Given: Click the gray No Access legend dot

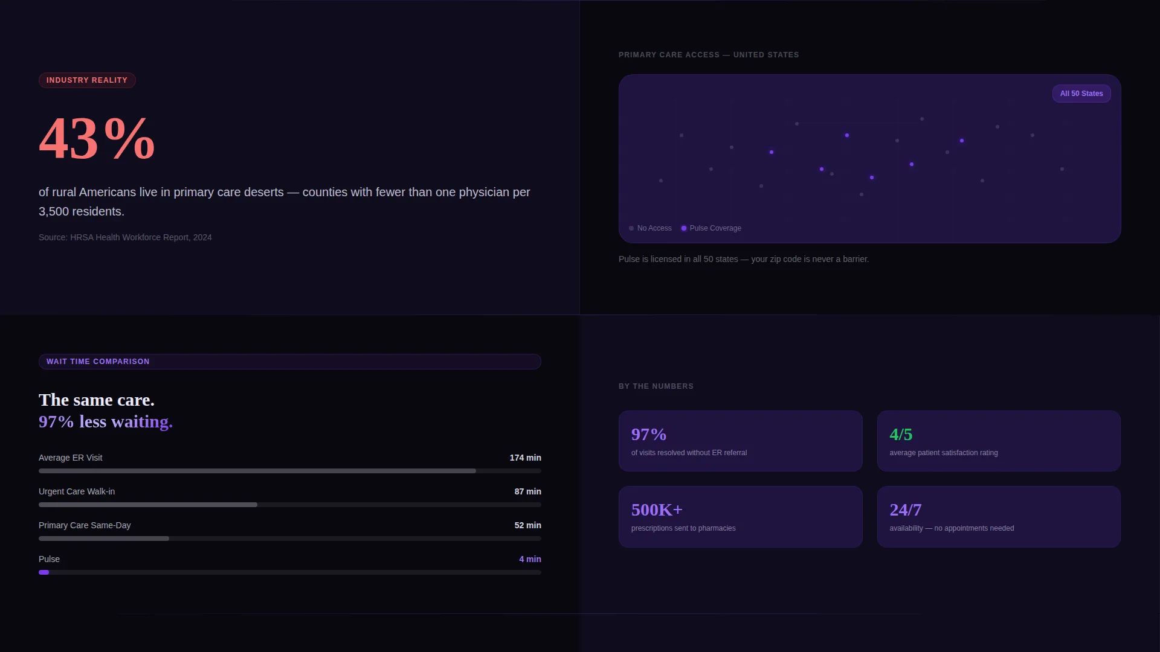Looking at the screenshot, I should click(x=631, y=228).
